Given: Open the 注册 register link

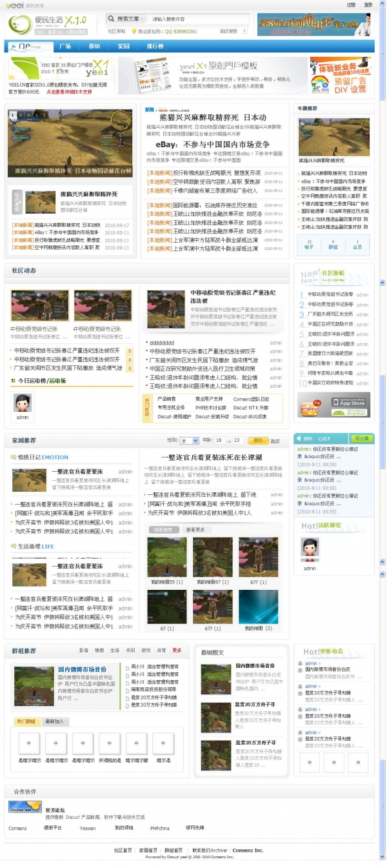Looking at the screenshot, I should [x=351, y=5].
